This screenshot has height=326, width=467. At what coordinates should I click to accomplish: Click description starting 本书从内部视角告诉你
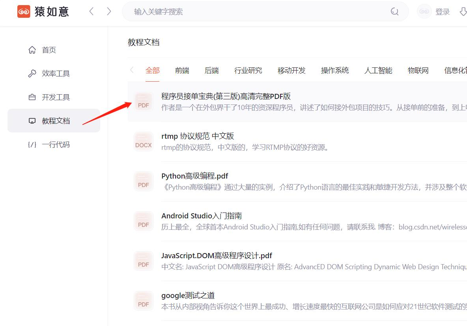[x=314, y=307]
